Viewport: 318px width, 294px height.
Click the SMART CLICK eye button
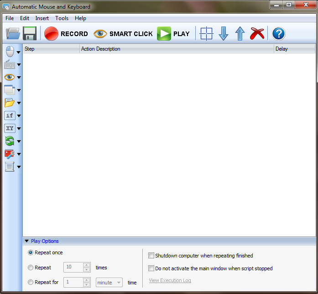[123, 34]
